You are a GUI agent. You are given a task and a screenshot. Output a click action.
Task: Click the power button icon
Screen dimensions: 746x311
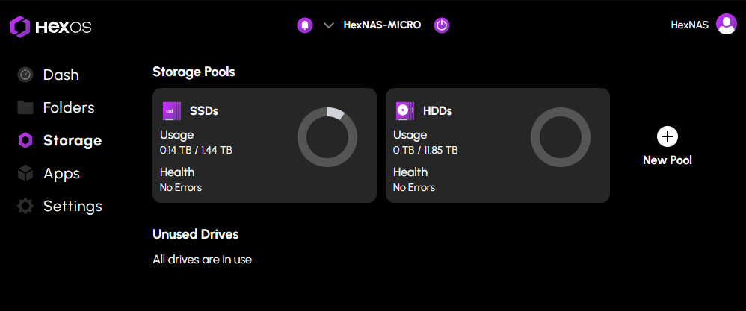click(442, 25)
